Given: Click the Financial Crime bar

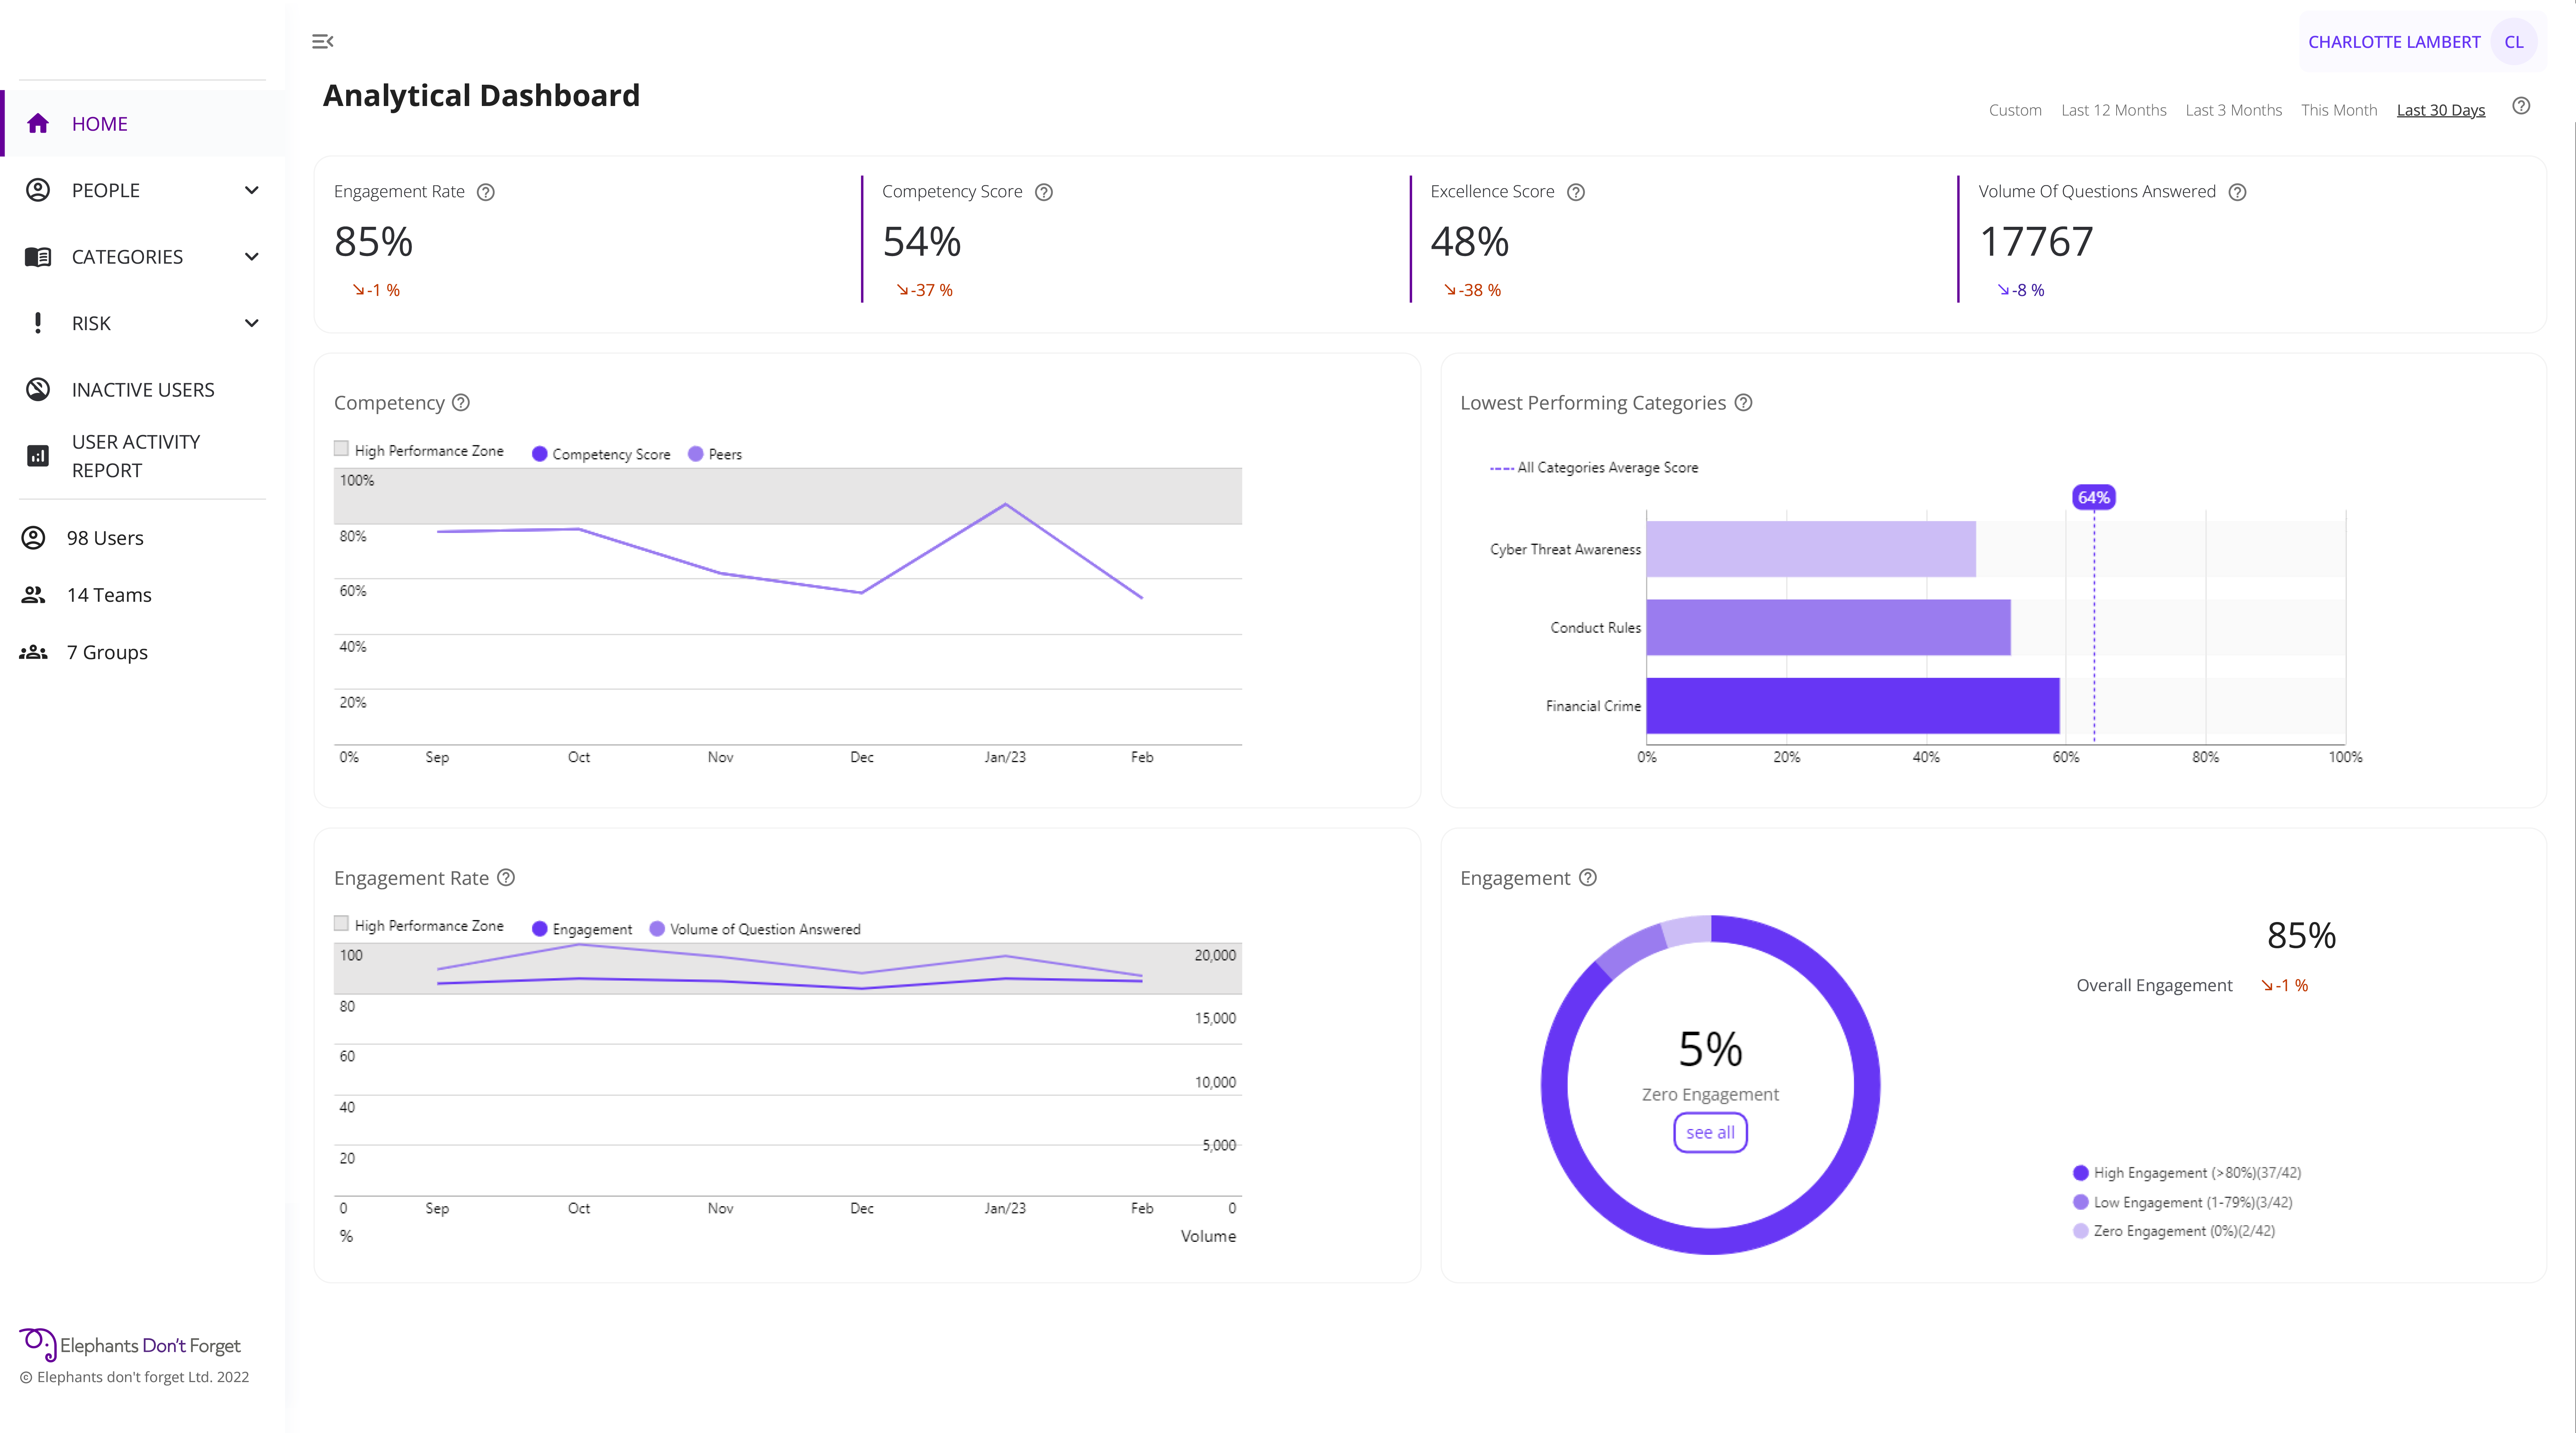Looking at the screenshot, I should coord(1852,706).
